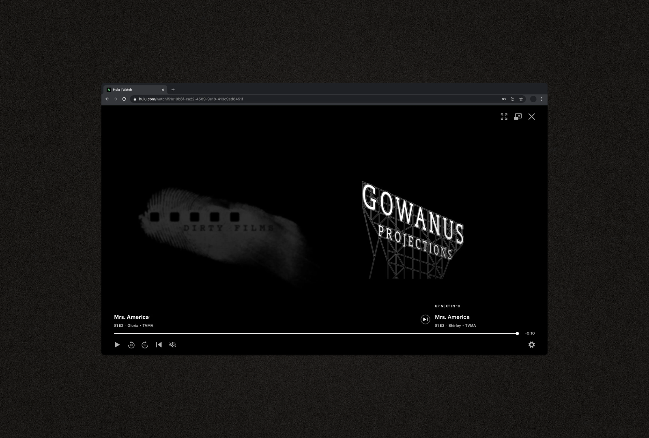Screen dimensions: 649x438
Task: Seek to middle of progress bar
Action: point(316,333)
